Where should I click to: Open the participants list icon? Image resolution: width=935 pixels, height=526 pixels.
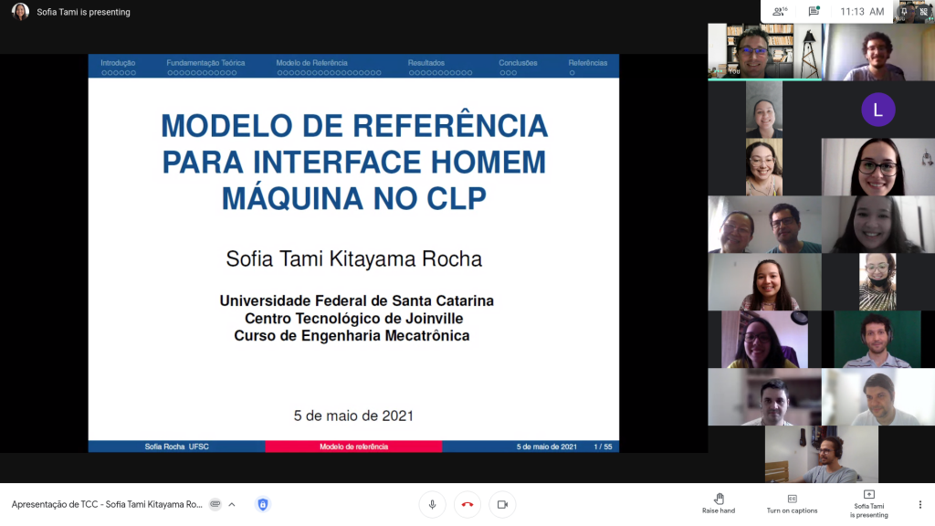[780, 11]
